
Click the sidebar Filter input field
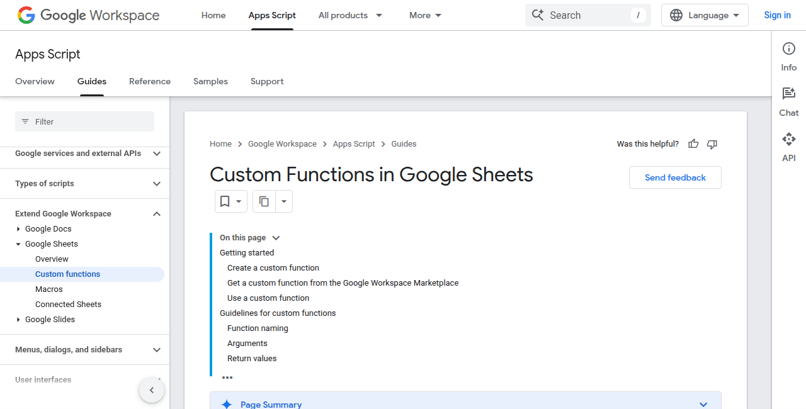point(84,121)
